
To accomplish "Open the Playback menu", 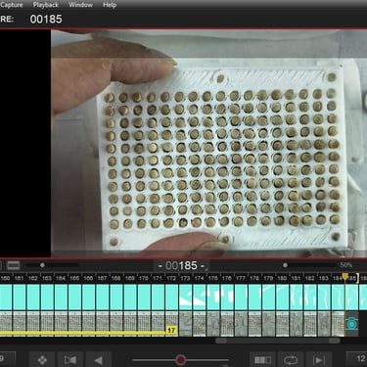I will pyautogui.click(x=46, y=5).
